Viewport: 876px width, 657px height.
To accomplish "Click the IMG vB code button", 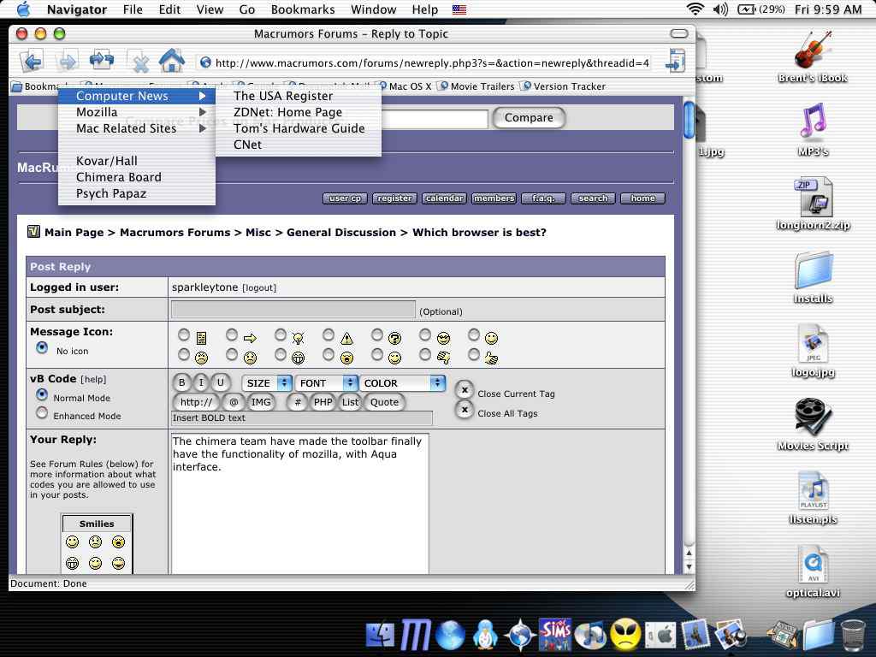I will tap(260, 402).
